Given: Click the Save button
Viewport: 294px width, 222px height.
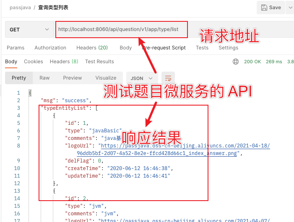Looking at the screenshot, I should [x=271, y=8].
